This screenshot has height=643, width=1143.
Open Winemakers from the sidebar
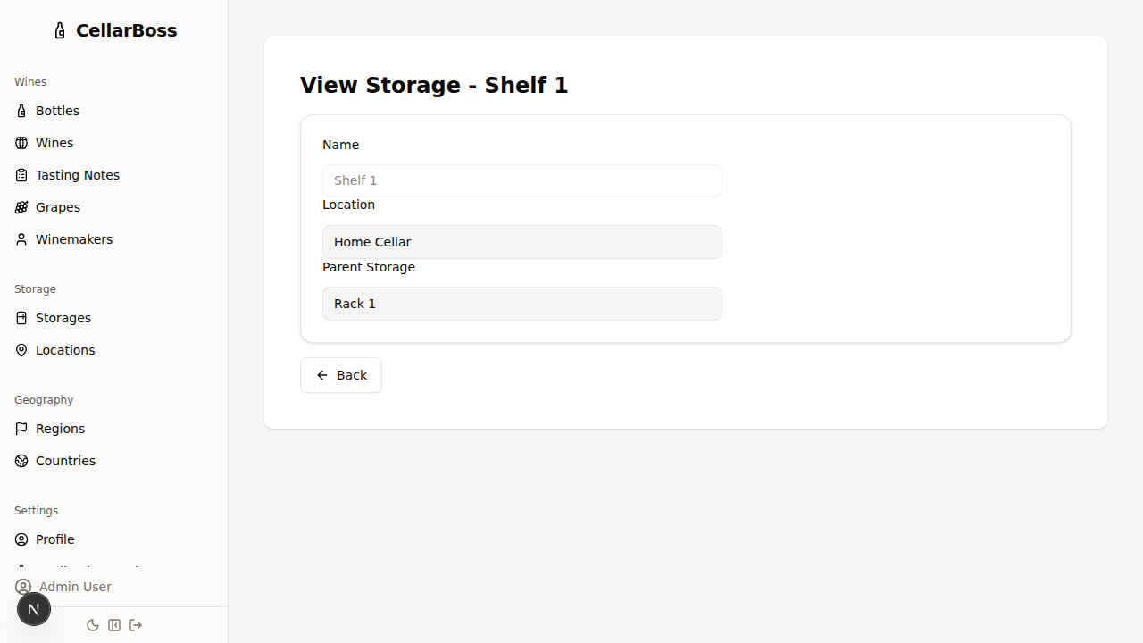(73, 238)
